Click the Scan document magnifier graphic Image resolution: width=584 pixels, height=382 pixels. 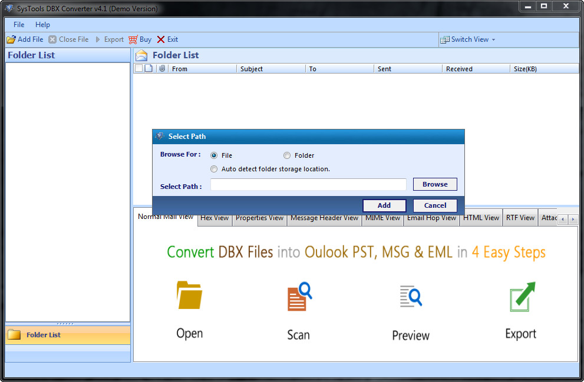pyautogui.click(x=299, y=296)
